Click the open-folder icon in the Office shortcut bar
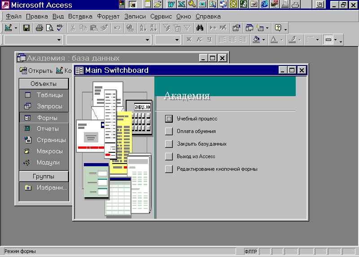This screenshot has height=257, width=359. [x=158, y=4]
